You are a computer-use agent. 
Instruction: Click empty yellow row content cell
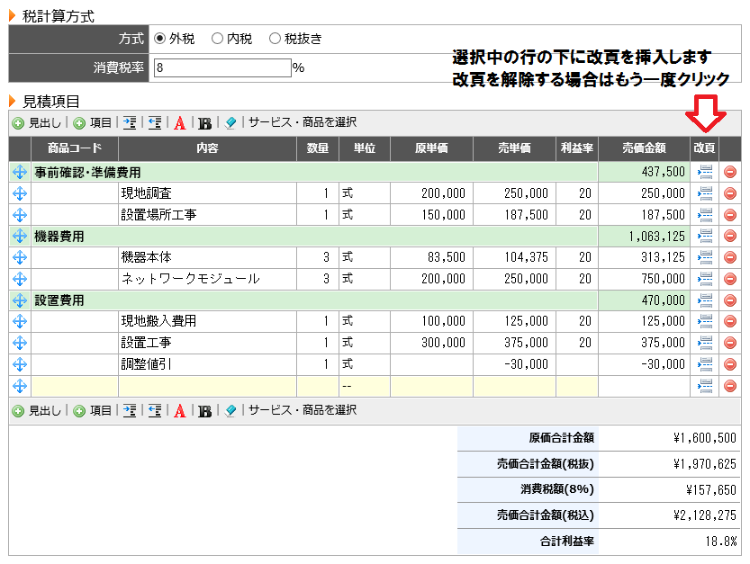click(x=208, y=386)
